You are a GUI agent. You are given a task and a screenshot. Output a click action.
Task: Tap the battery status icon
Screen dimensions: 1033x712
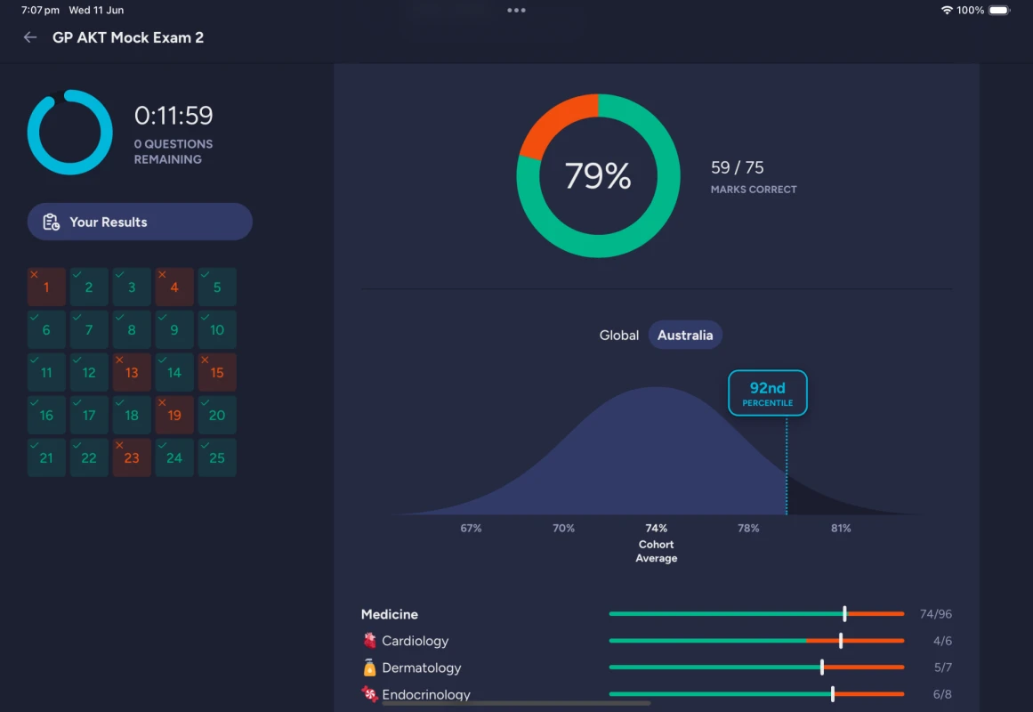tap(999, 11)
